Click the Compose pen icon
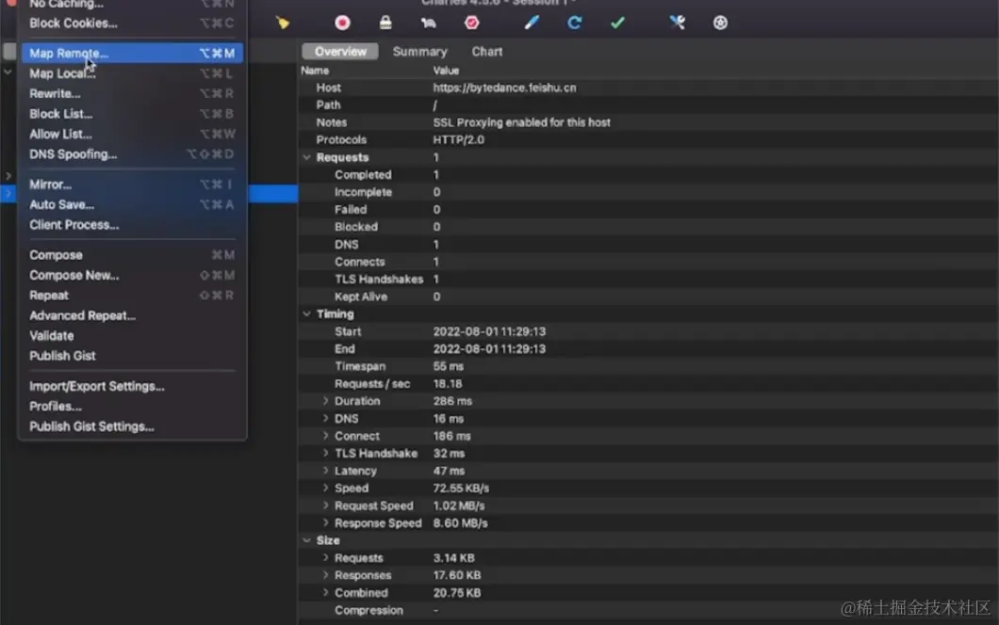Viewport: 999px width, 625px height. click(532, 23)
